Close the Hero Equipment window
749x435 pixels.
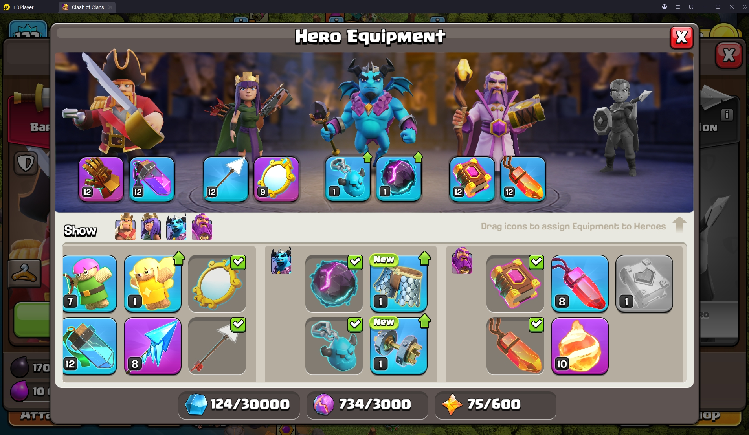coord(681,38)
